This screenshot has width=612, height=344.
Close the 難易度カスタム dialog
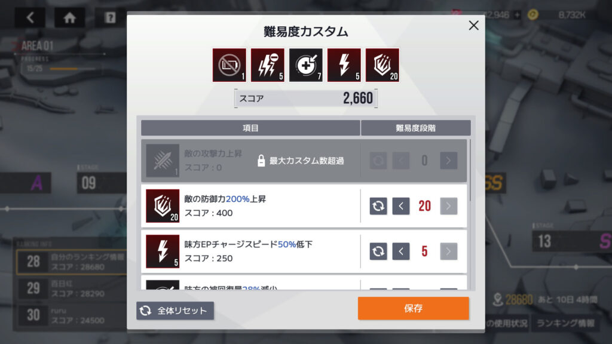coord(473,25)
